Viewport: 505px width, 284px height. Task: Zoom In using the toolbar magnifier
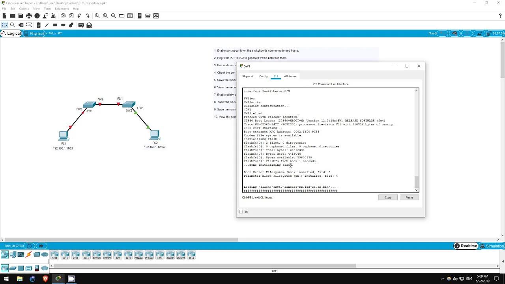[97, 16]
